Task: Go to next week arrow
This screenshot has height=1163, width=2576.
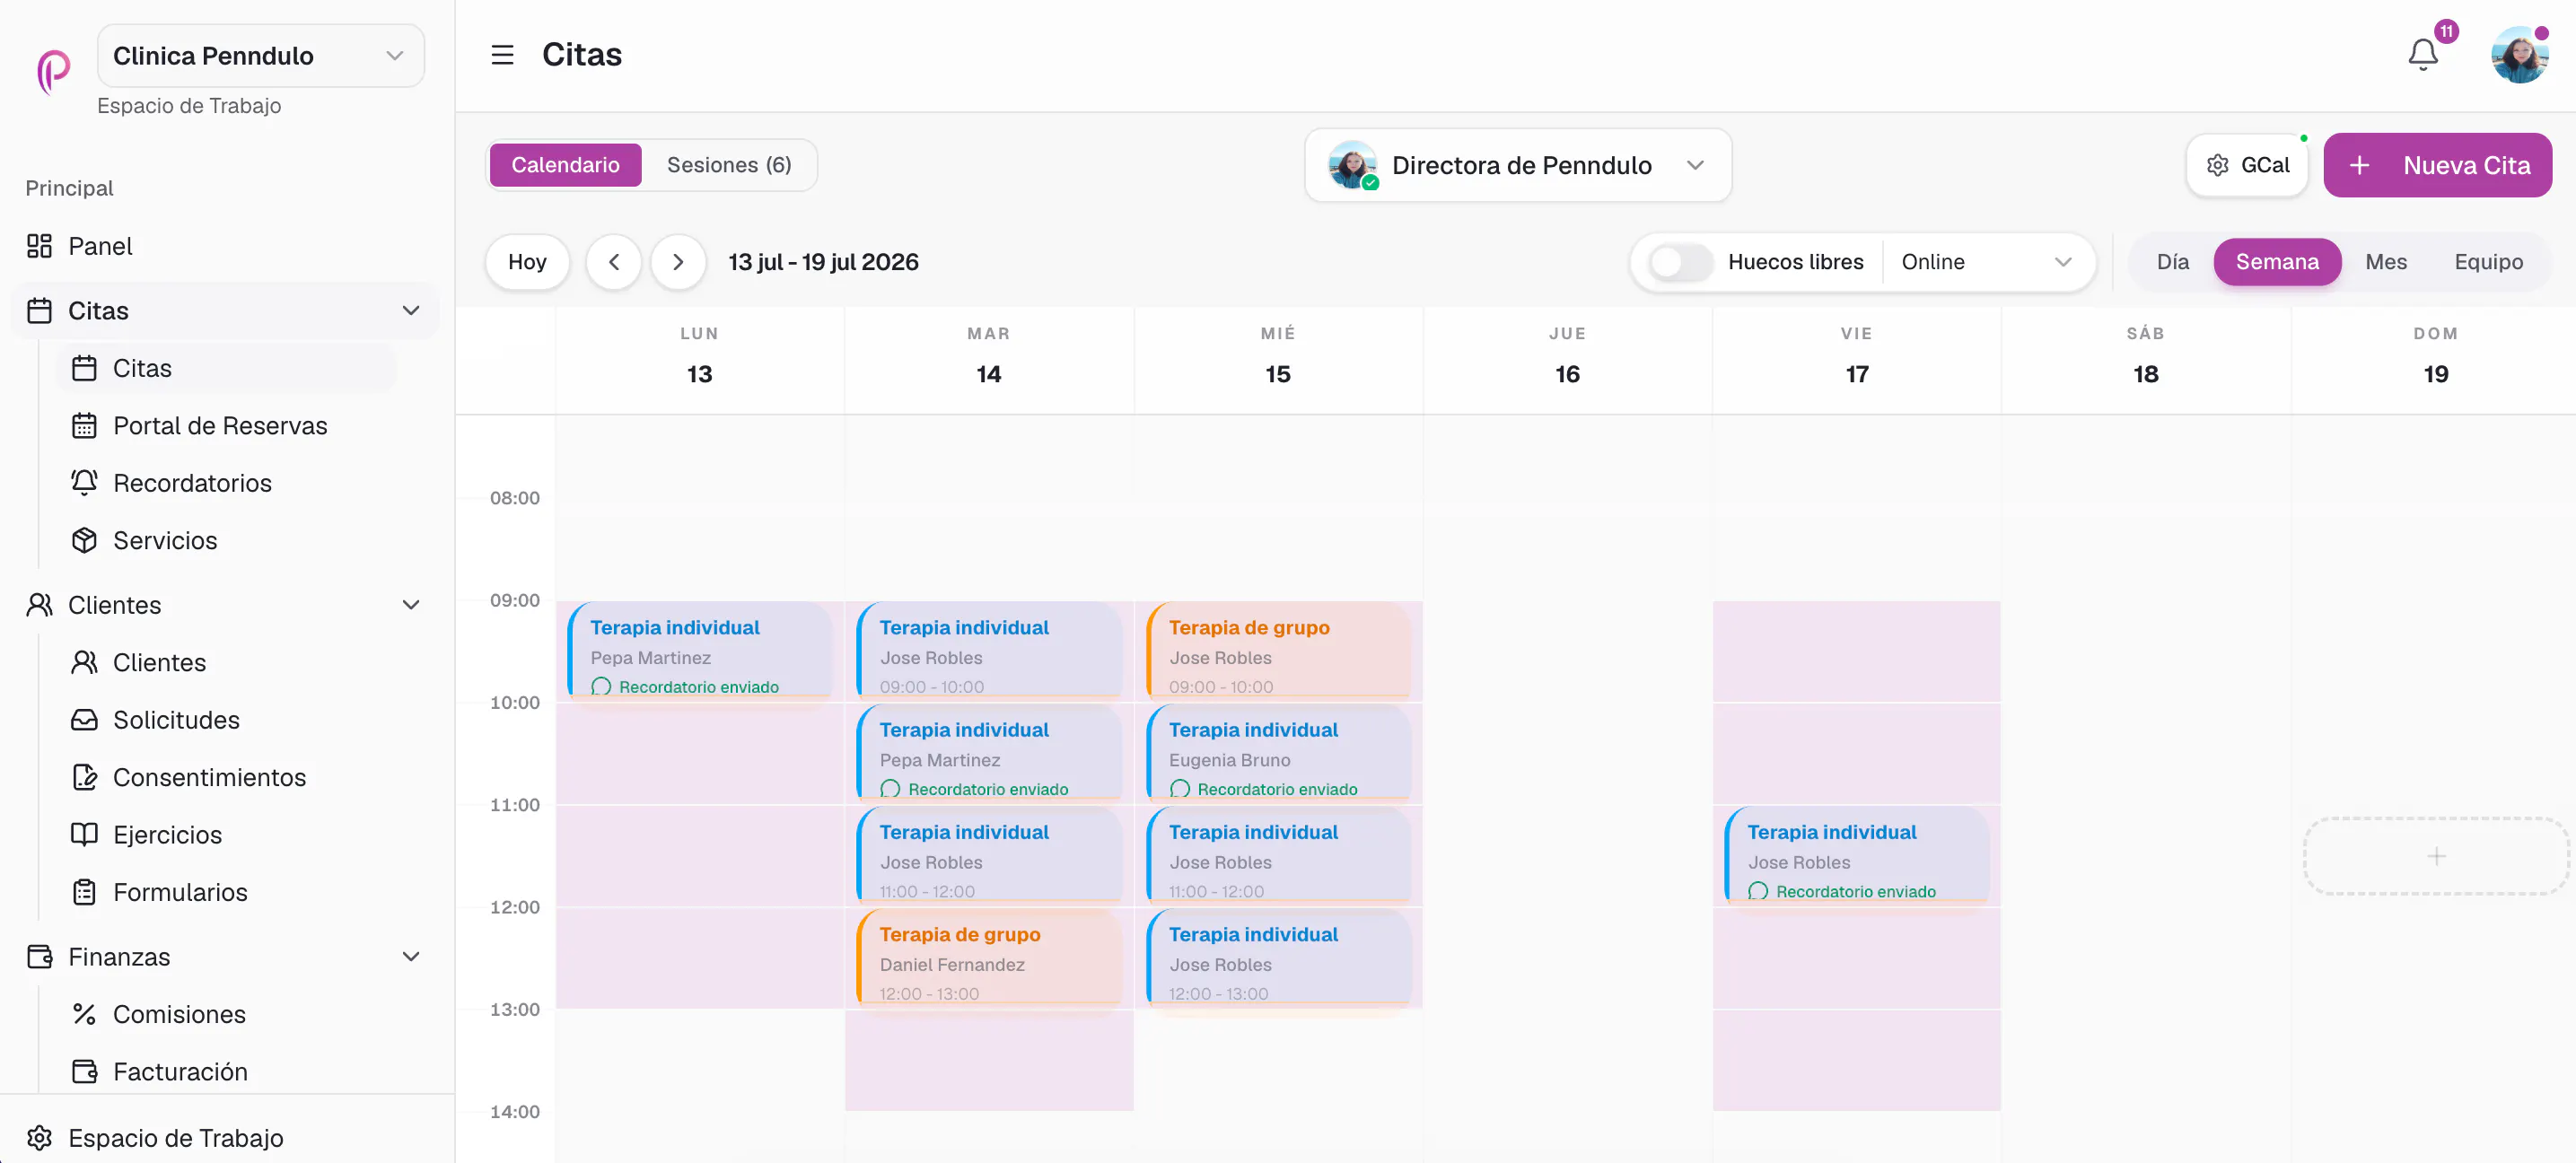Action: (x=678, y=262)
